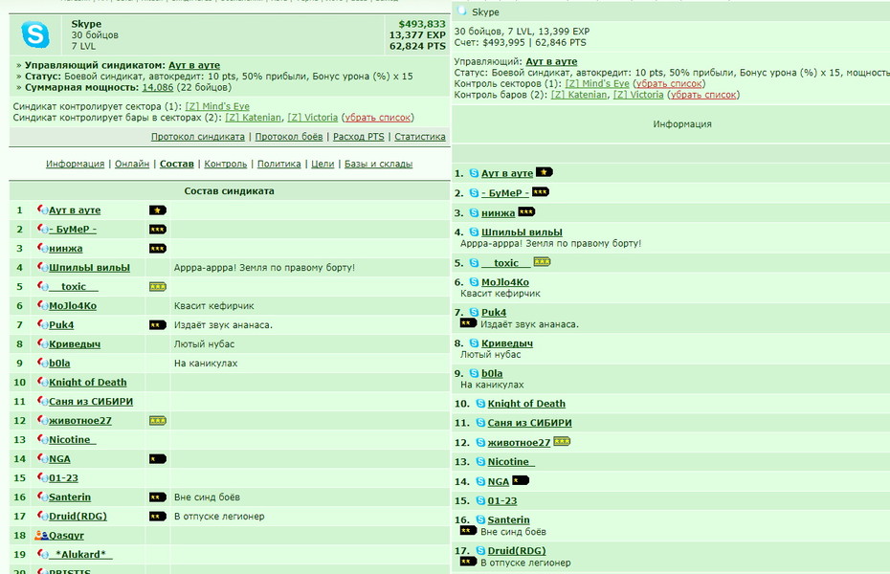890x574 pixels.
Task: Click the yellow rank badge beside toxic in right list
Action: [542, 262]
